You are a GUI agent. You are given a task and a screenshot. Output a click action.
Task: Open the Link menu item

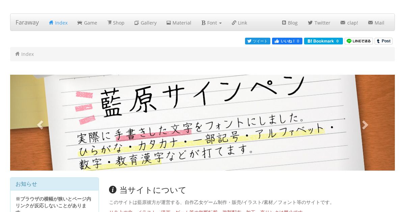(x=239, y=23)
